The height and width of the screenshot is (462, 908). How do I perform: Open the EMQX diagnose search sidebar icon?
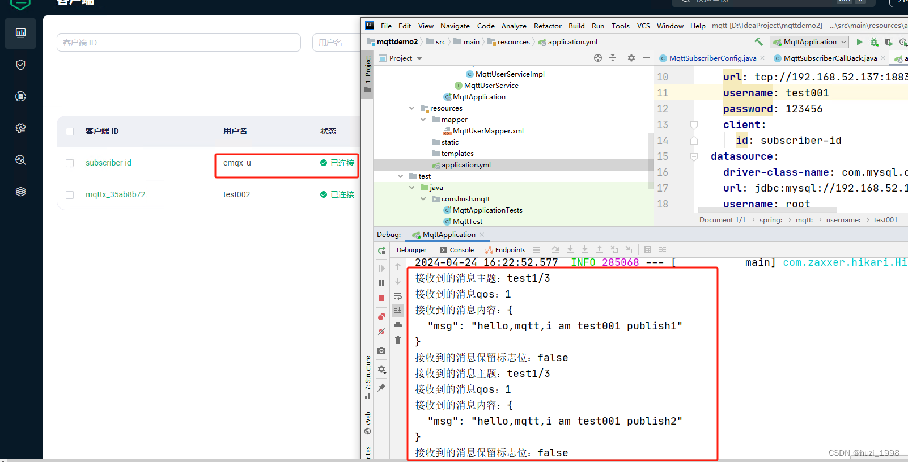[20, 160]
